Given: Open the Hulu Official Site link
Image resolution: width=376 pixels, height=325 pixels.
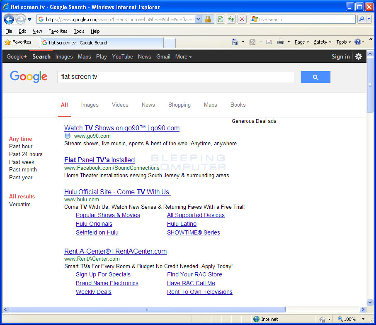Looking at the screenshot, I should (117, 192).
